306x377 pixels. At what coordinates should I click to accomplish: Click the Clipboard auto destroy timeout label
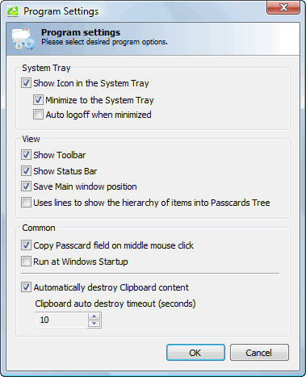115,304
